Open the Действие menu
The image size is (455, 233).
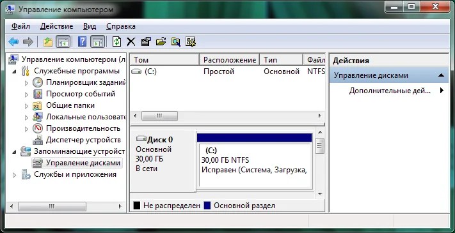[56, 26]
